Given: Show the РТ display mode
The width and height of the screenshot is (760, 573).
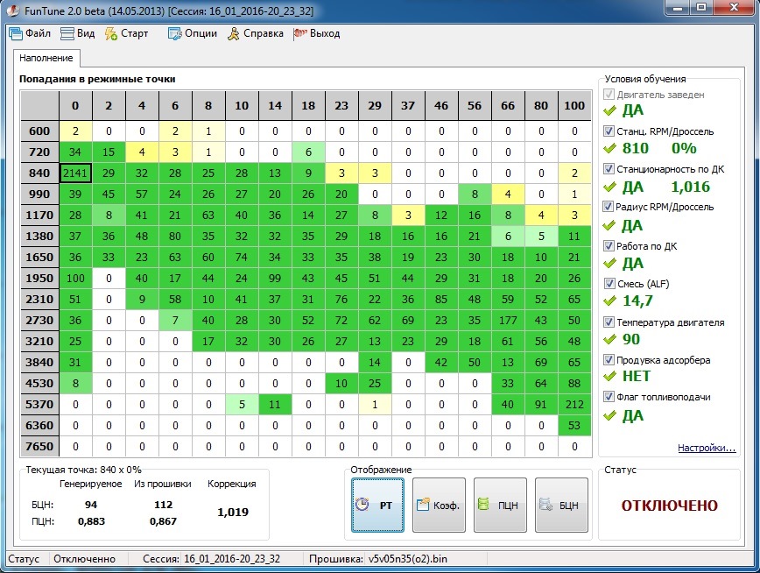Looking at the screenshot, I should (377, 505).
